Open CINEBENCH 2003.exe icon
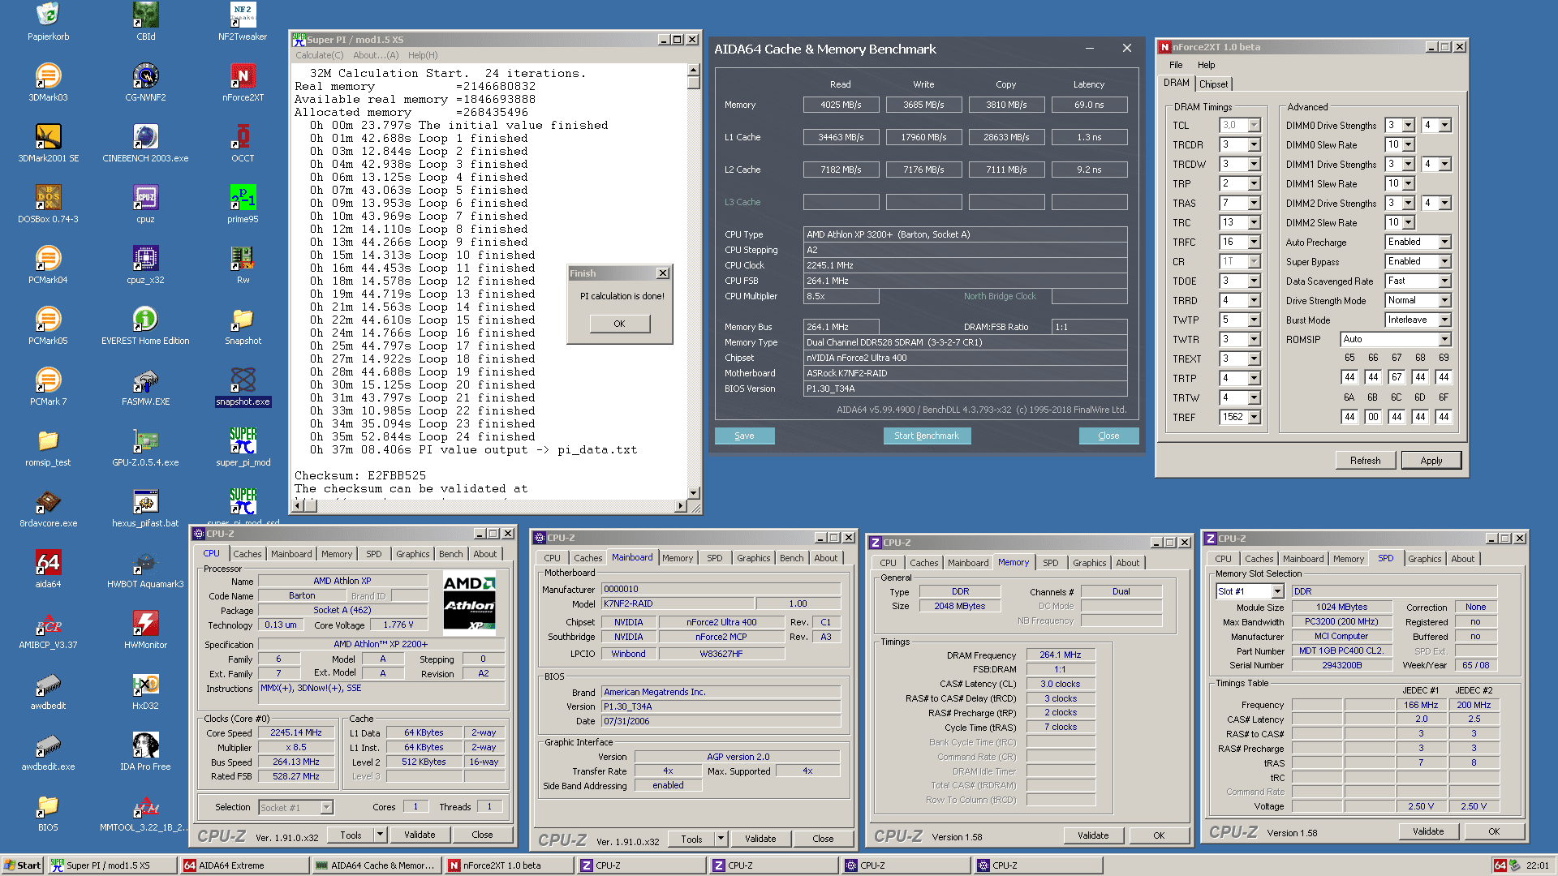Screen dimensions: 1558x876 point(145,143)
